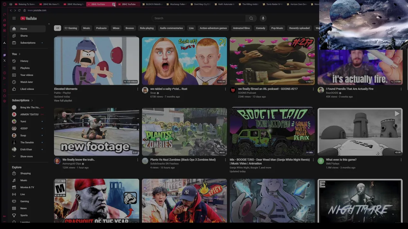Select the Gaming filter chip
Screen dimensions: 408x229
pos(71,28)
